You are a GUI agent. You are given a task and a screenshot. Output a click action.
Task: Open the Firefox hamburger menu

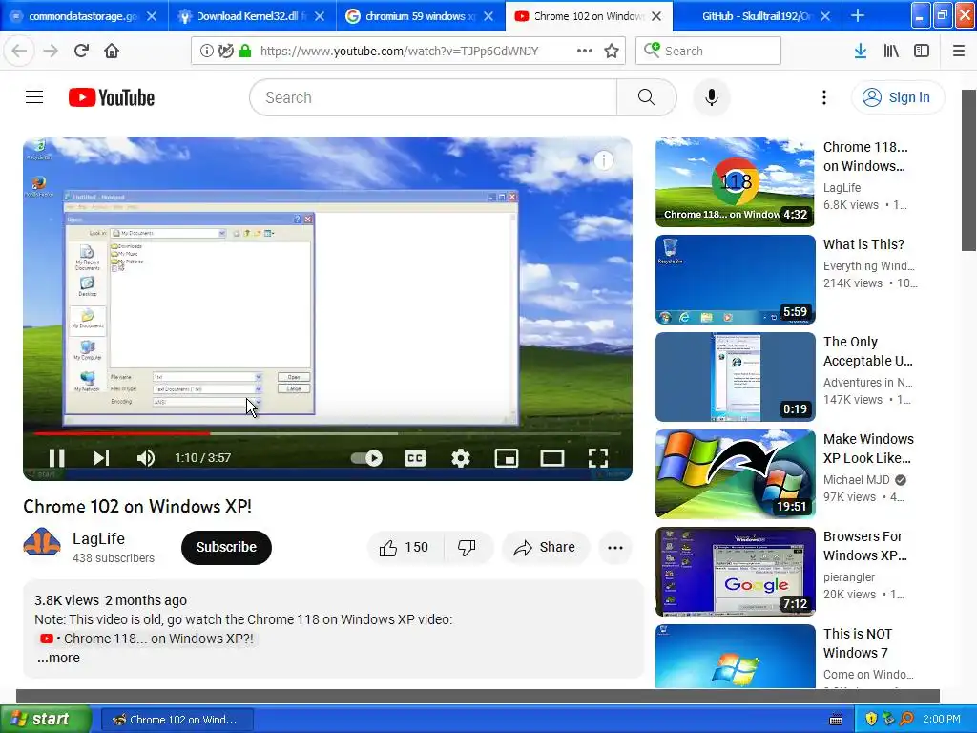pyautogui.click(x=959, y=52)
